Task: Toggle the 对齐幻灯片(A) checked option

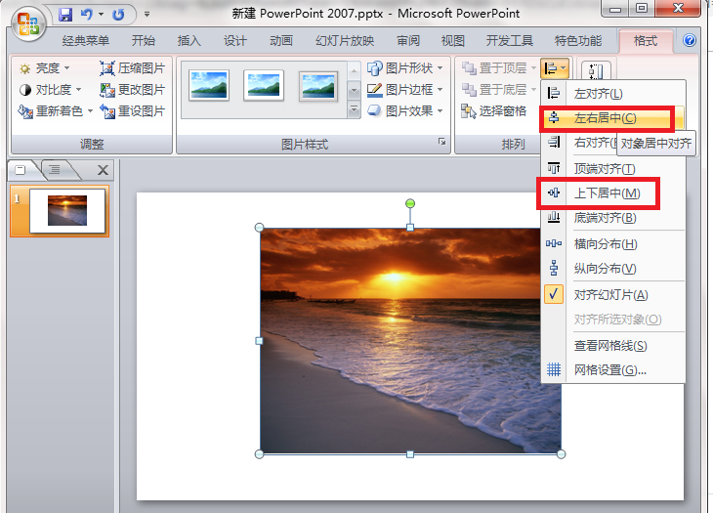Action: click(613, 295)
